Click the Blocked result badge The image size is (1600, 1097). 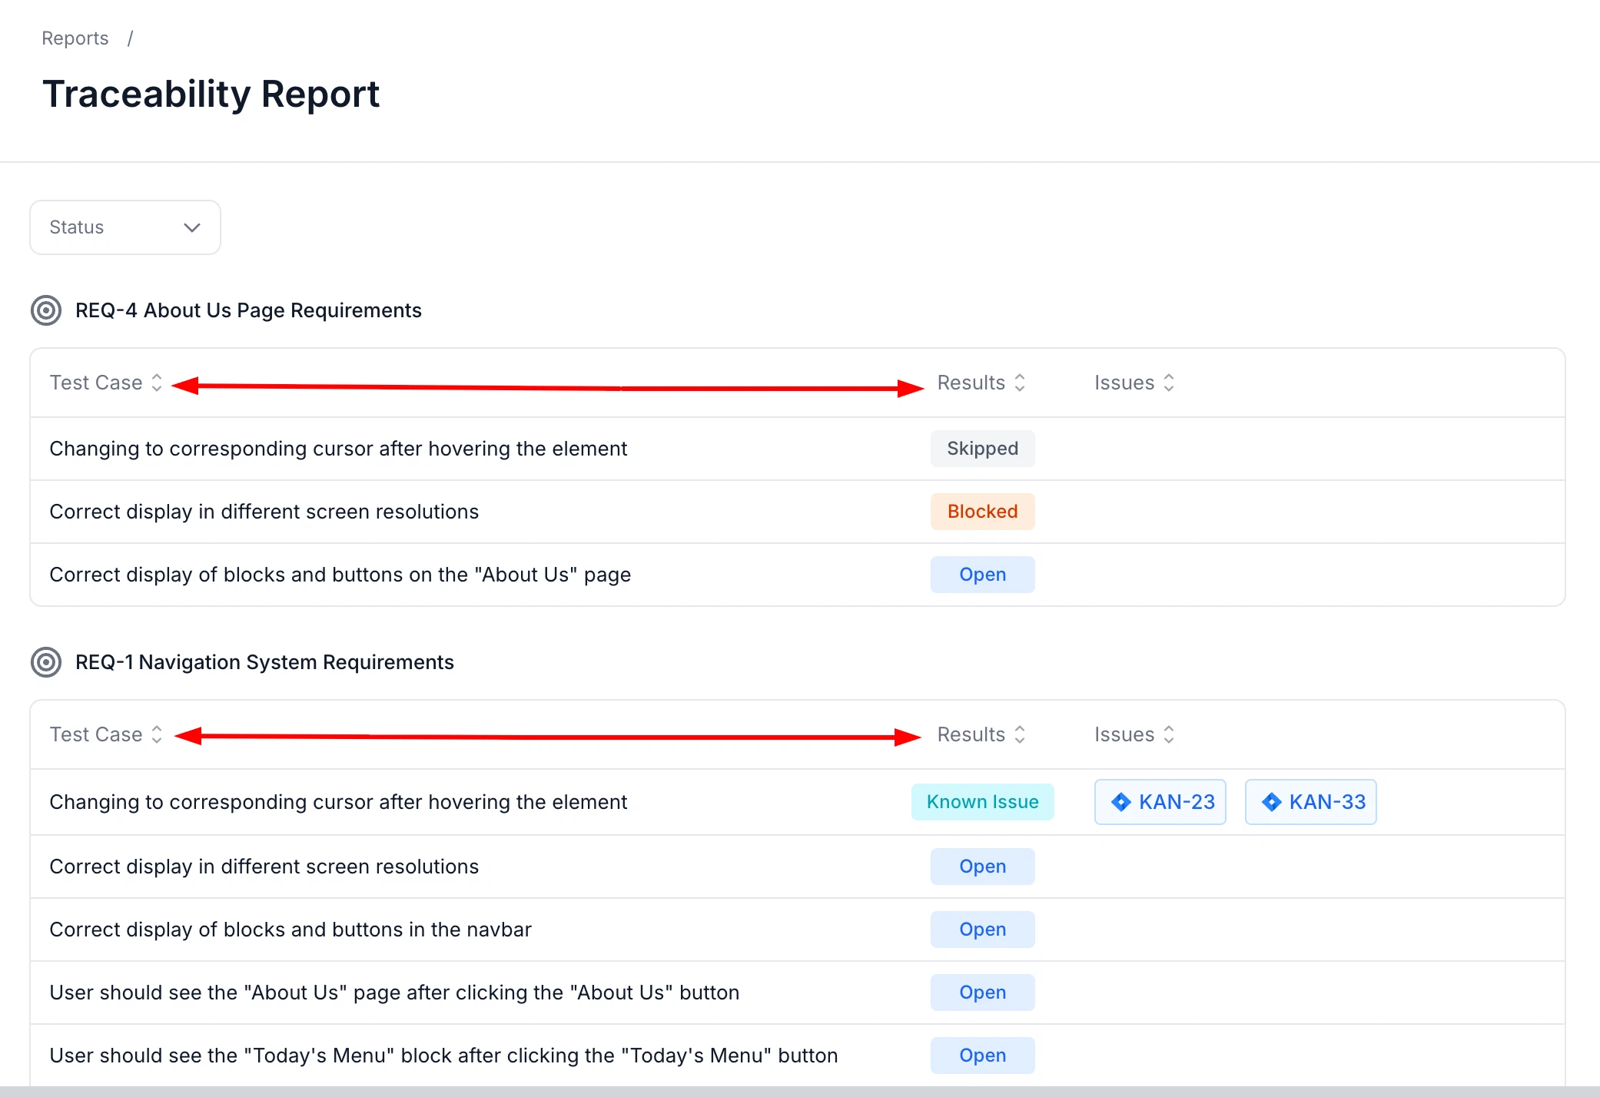pyautogui.click(x=983, y=512)
